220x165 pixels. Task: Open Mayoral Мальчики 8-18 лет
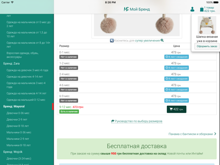[18, 145]
